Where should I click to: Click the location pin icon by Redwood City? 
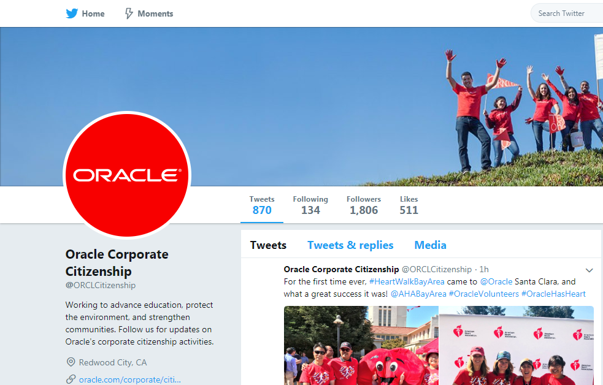coord(71,362)
